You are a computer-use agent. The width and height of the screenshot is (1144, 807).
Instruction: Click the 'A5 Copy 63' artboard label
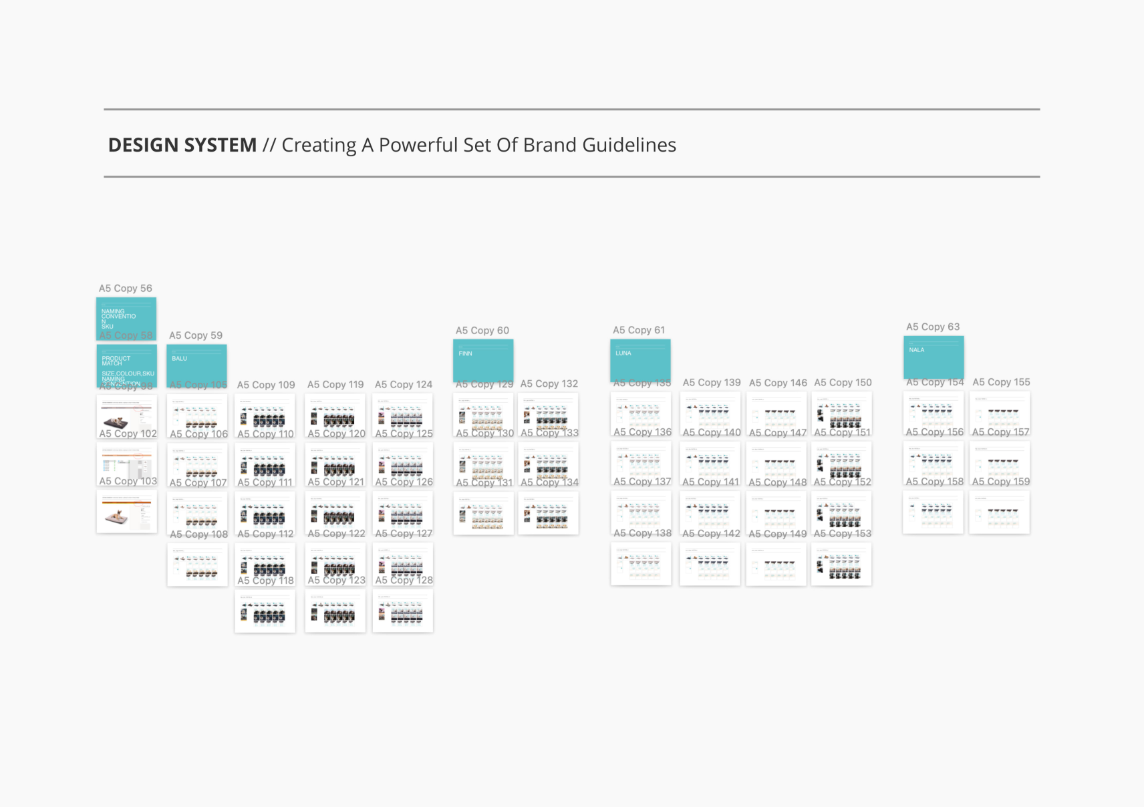point(933,327)
